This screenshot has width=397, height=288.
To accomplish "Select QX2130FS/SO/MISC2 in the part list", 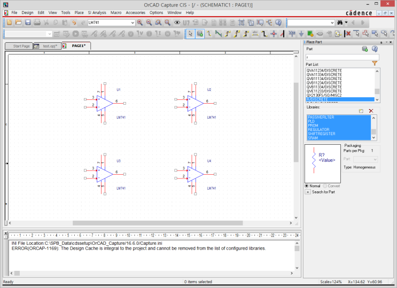I will point(340,95).
